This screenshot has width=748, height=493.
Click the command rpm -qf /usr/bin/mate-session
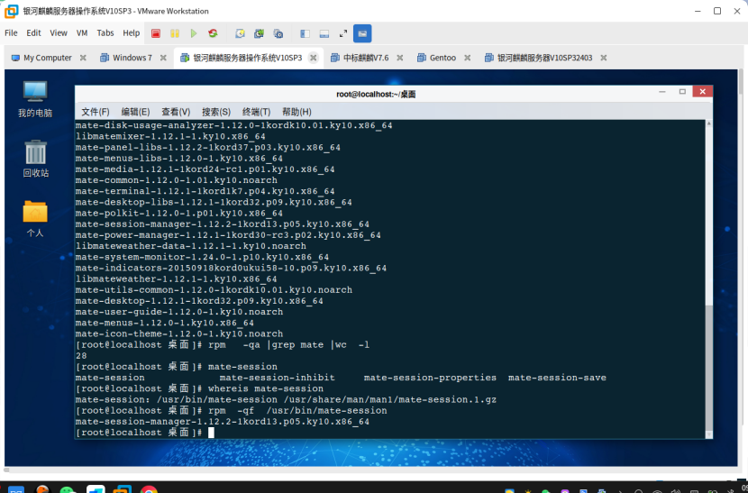[x=297, y=411]
